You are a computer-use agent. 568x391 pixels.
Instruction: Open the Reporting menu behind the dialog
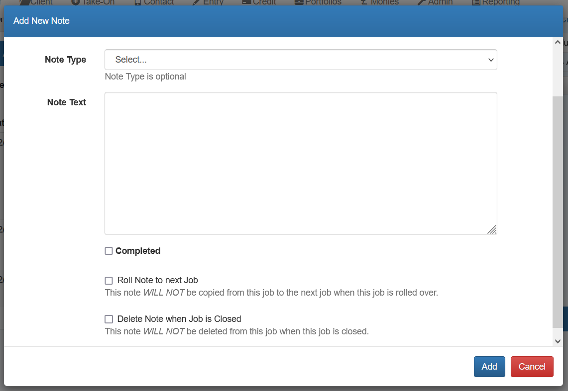click(495, 2)
